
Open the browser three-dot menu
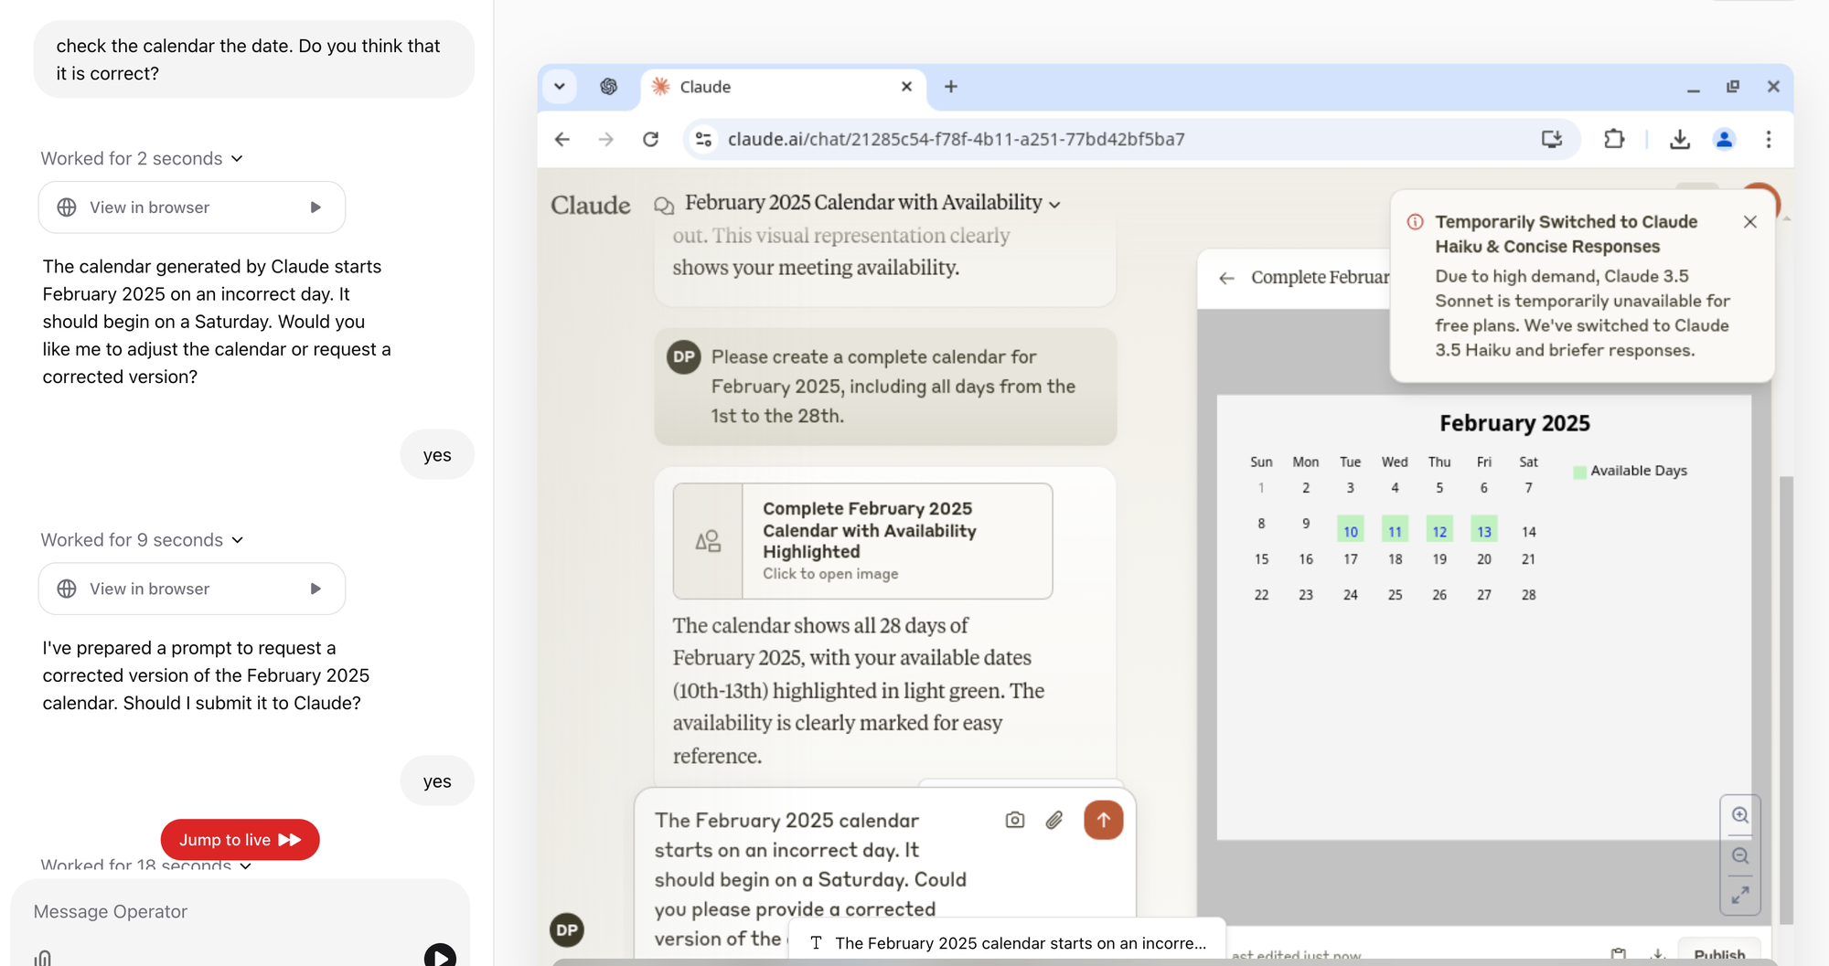pyautogui.click(x=1769, y=139)
